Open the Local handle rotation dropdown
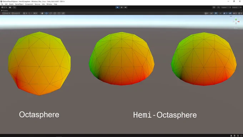 coord(16,13)
